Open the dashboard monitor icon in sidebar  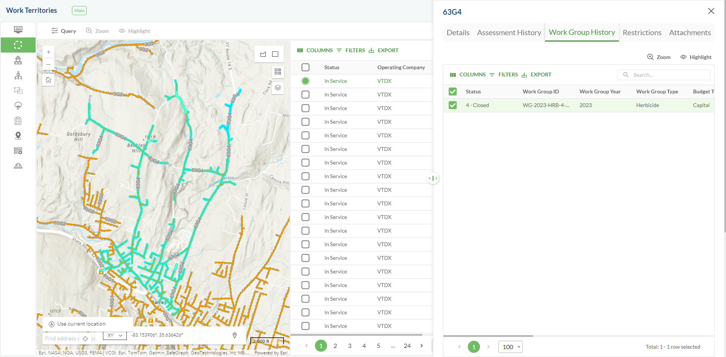tap(18, 29)
